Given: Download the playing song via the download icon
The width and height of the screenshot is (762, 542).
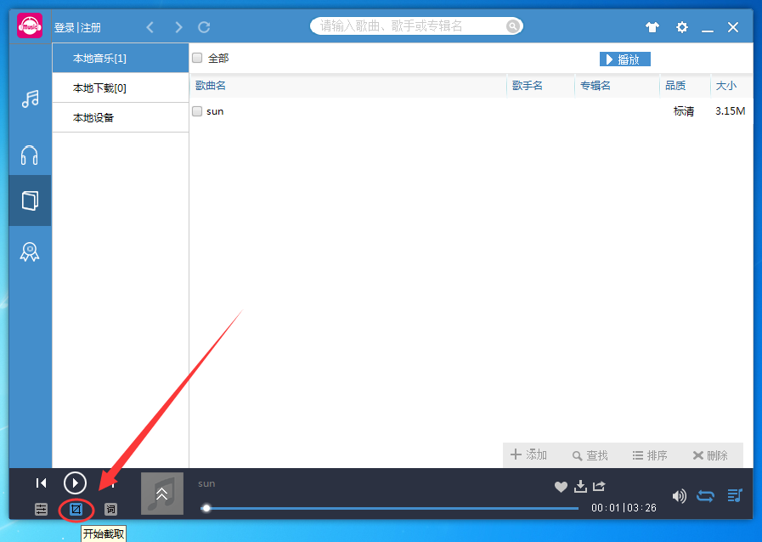Looking at the screenshot, I should click(580, 486).
